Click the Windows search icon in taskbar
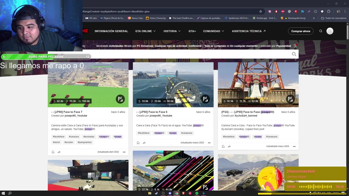The width and height of the screenshot is (349, 196). point(10,193)
